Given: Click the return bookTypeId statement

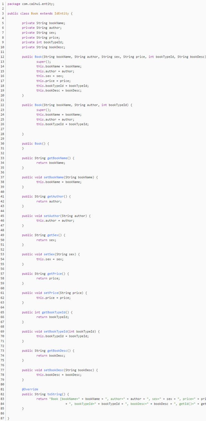Looking at the screenshot, I should [52, 317].
